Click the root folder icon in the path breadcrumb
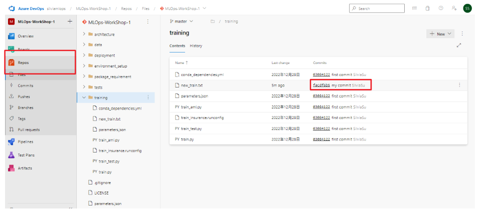This screenshot has height=211, width=485. pos(213,21)
